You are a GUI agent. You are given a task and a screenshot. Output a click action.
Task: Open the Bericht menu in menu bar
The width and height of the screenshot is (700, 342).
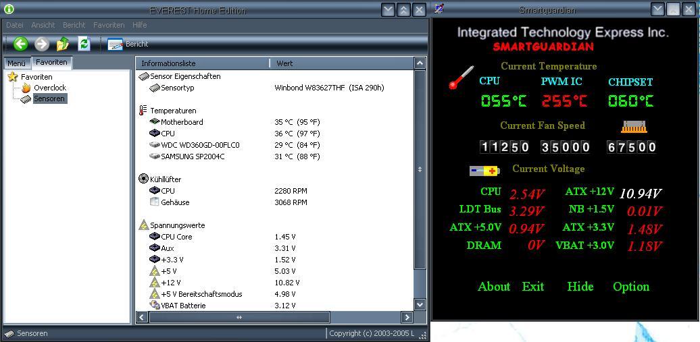(x=74, y=25)
